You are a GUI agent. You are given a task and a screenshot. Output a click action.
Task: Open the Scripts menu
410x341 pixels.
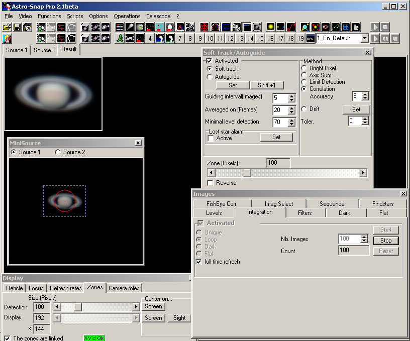click(75, 16)
